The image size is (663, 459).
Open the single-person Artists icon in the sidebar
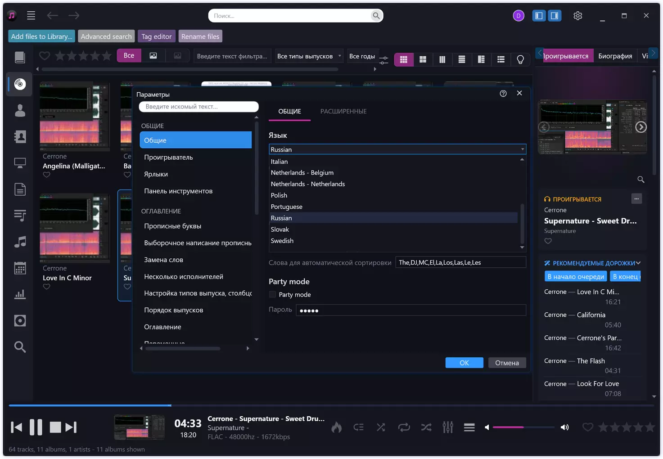click(x=20, y=110)
